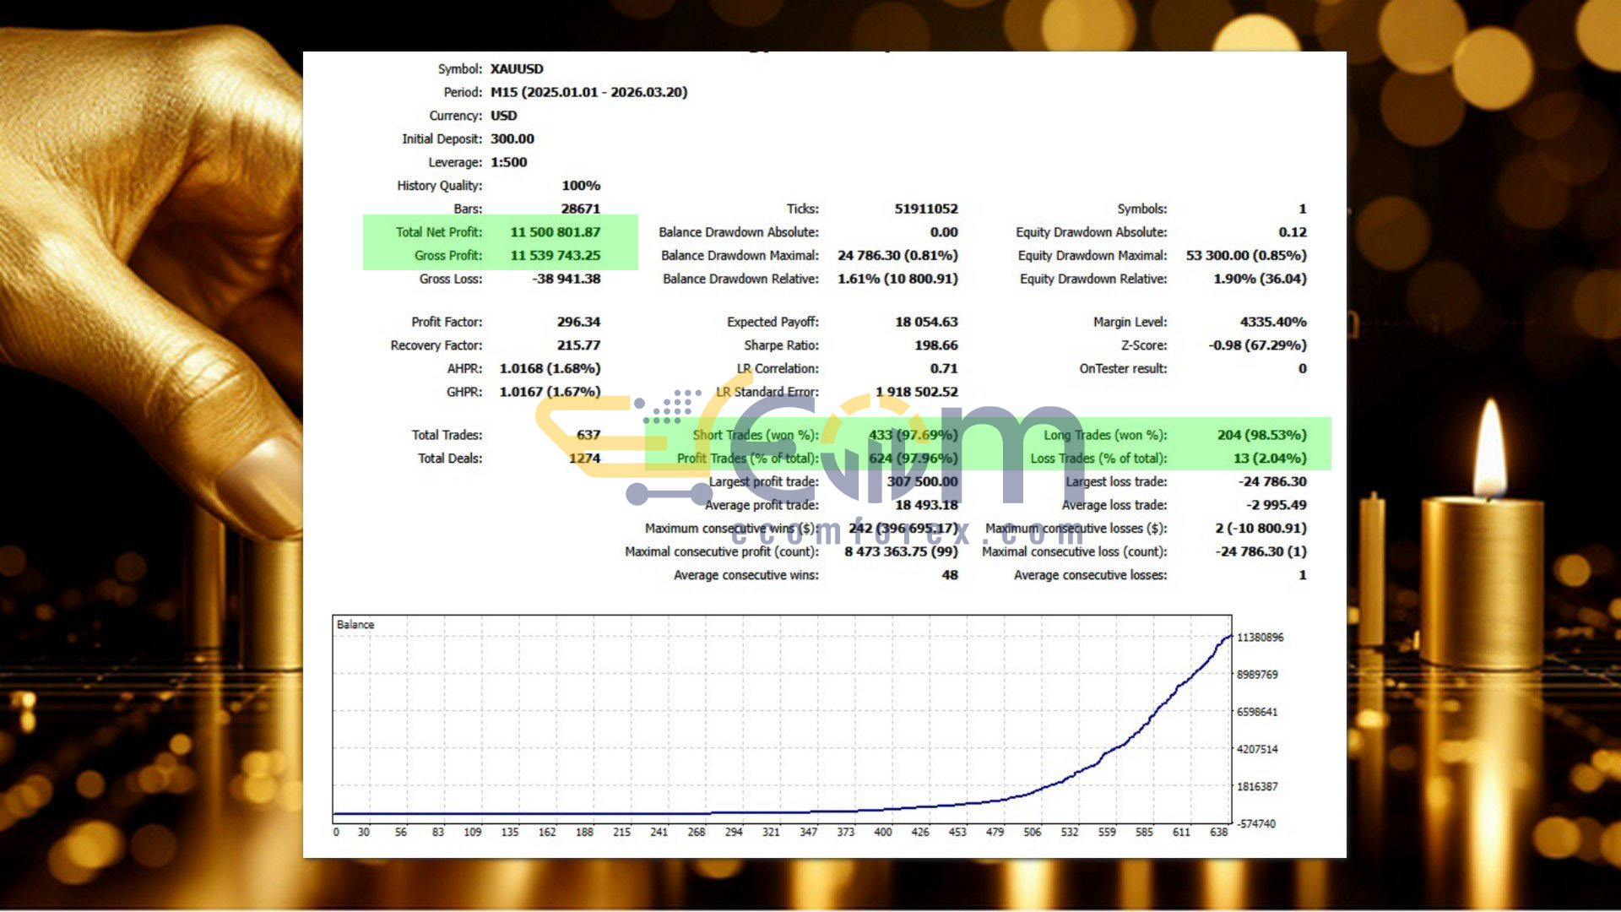Click the Period M15 date range text
The height and width of the screenshot is (912, 1621).
click(x=588, y=92)
